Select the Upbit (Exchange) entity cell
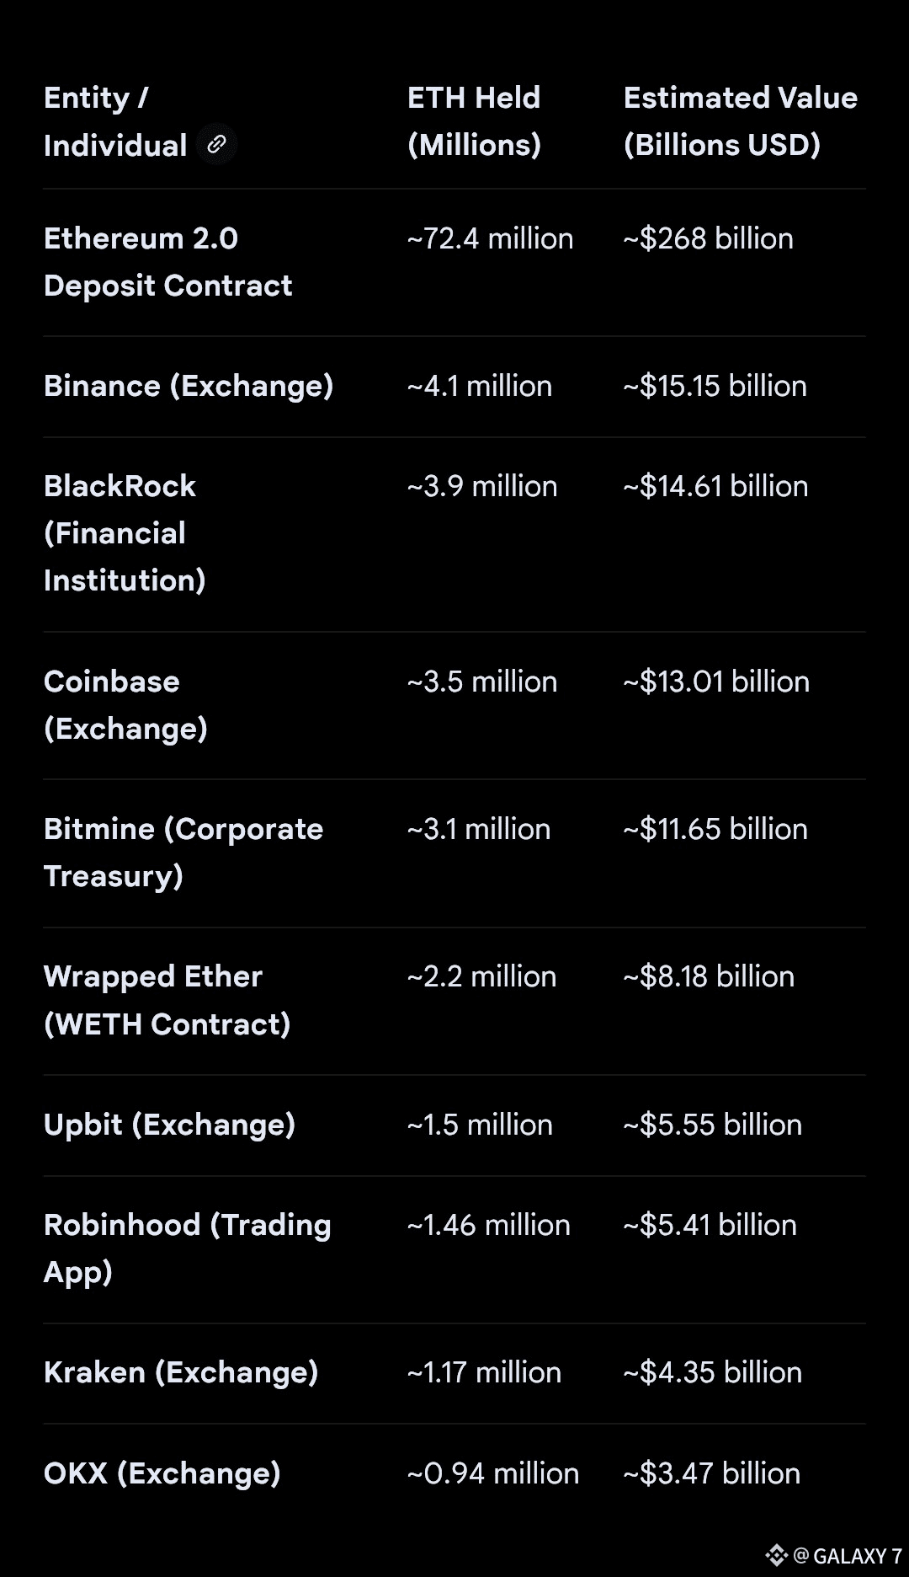The image size is (909, 1577). pyautogui.click(x=169, y=1125)
